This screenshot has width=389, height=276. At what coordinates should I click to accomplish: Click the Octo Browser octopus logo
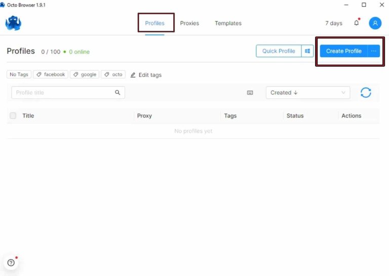tap(13, 23)
